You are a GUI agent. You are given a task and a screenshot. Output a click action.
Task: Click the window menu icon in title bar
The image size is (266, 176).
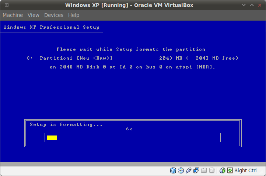[x=7, y=5]
